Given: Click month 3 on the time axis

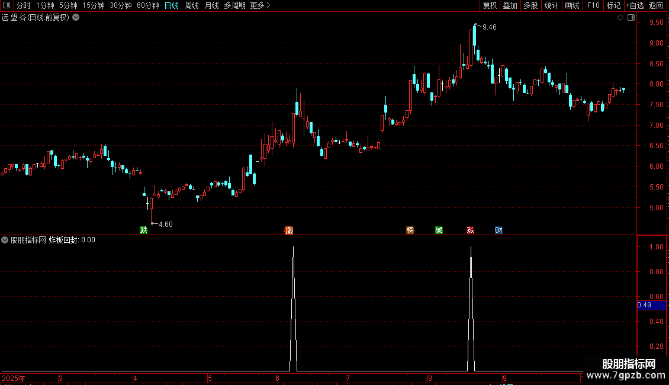Looking at the screenshot, I should [x=61, y=378].
